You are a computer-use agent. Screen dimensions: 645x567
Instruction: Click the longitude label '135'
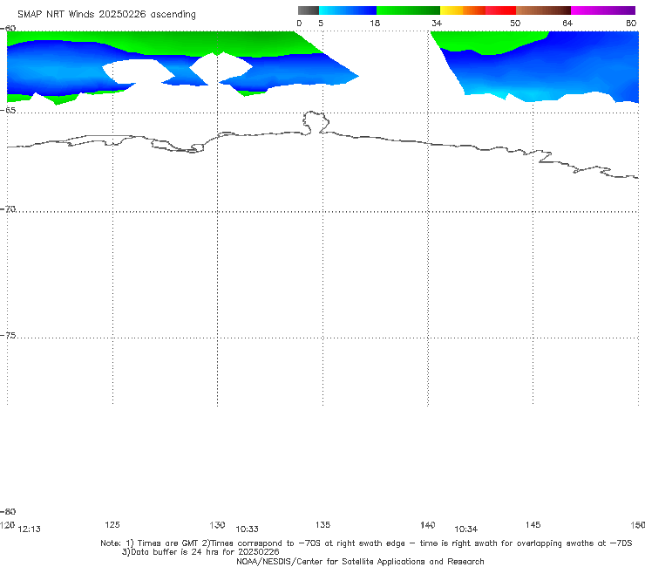322,524
